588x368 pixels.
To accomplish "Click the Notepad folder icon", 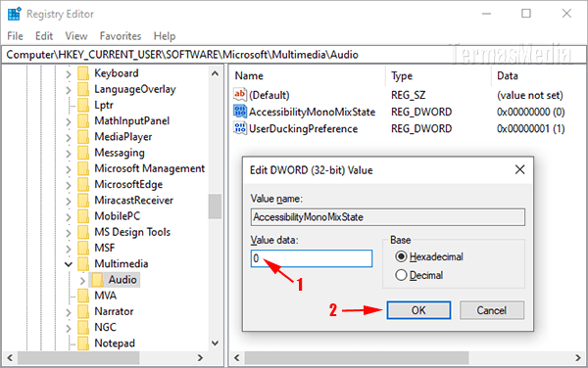I will click(x=83, y=343).
